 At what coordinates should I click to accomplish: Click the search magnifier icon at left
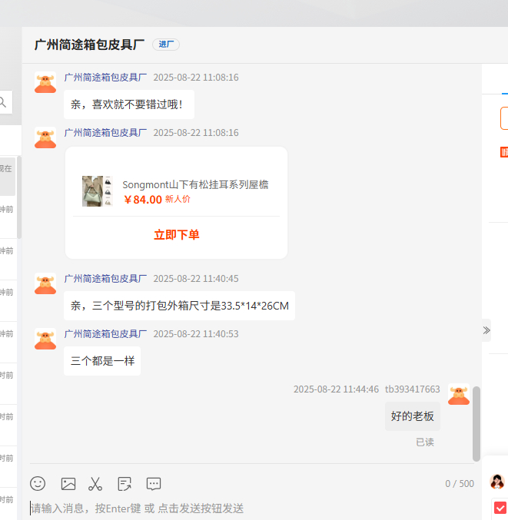click(4, 101)
